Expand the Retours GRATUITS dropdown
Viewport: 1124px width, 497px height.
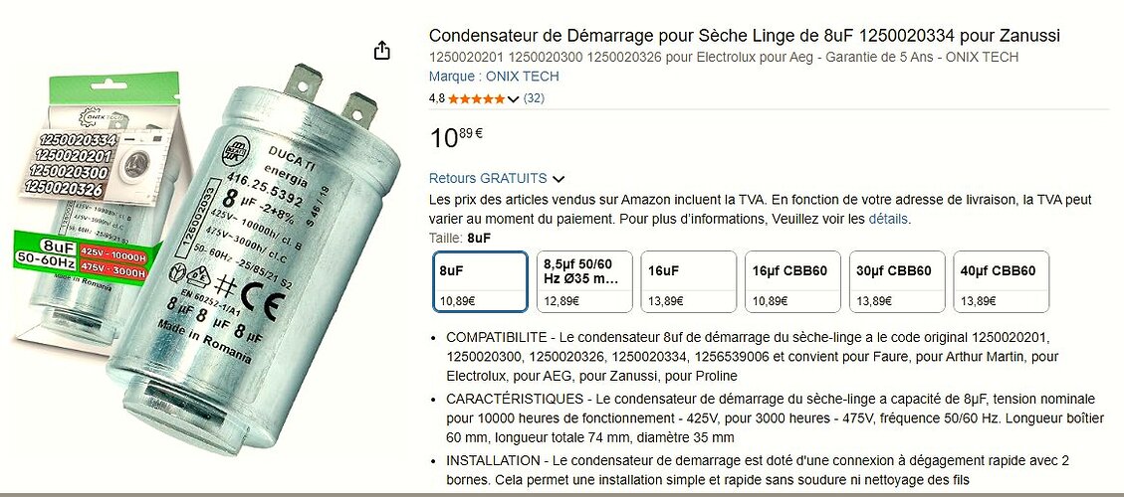(560, 178)
